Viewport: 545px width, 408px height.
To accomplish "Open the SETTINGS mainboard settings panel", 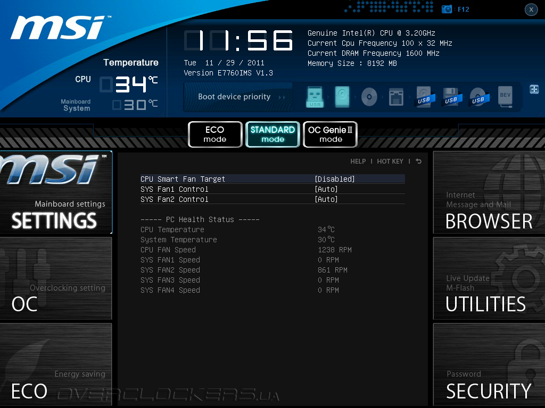I will coord(56,192).
